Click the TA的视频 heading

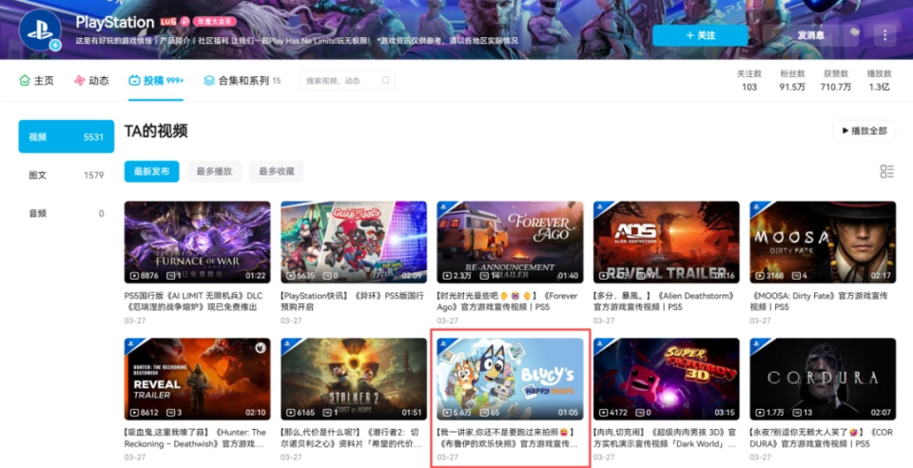pos(155,131)
